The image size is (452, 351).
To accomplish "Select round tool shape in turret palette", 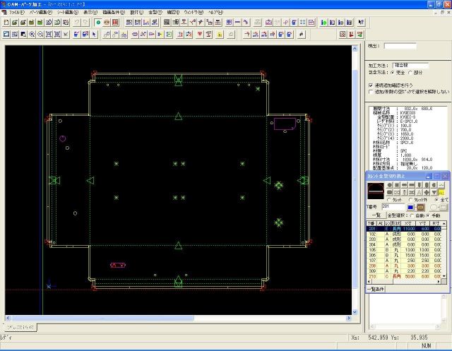I will (390, 185).
